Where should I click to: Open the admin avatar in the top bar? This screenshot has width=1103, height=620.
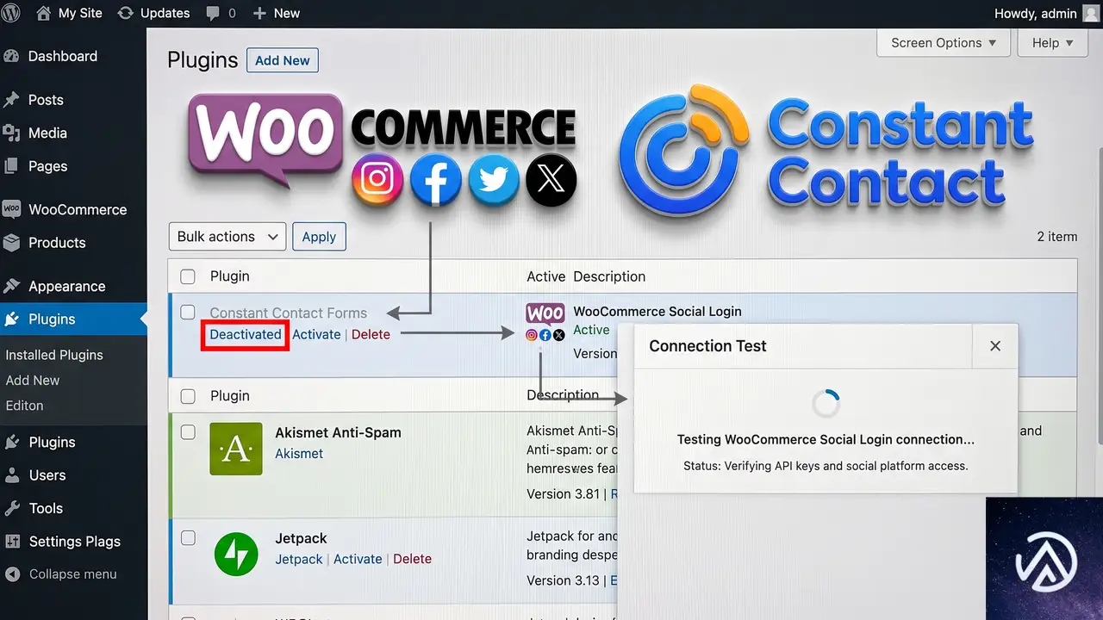click(1090, 13)
